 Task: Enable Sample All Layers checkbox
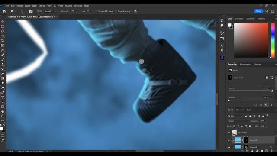97,11
